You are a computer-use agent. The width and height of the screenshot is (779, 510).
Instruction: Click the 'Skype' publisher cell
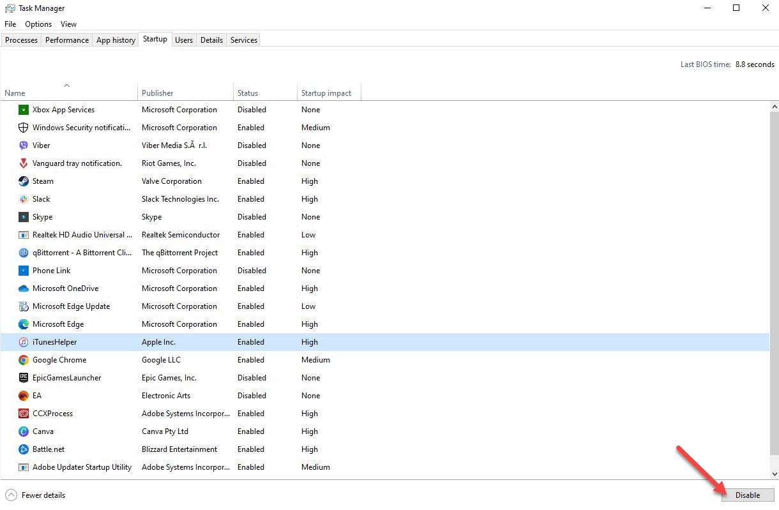151,217
